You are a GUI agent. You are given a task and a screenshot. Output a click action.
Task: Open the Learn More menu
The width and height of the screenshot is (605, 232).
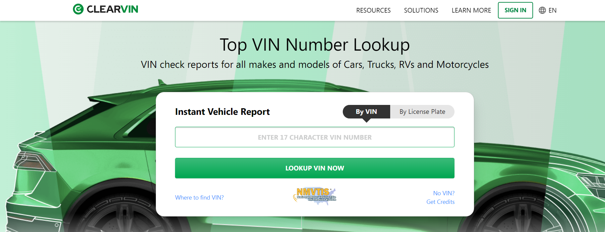471,10
